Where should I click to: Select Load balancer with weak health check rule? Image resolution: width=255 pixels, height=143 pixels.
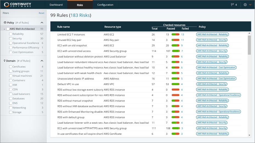pos(80,73)
